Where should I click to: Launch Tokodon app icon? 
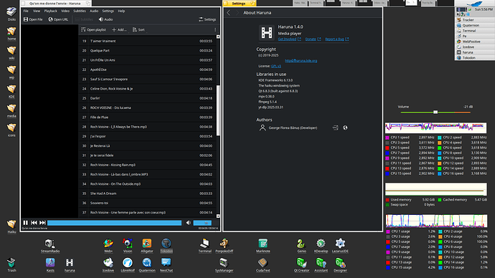166,246
